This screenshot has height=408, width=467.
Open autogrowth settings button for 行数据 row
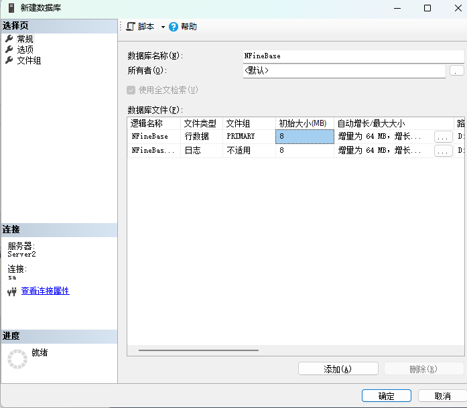tap(443, 137)
